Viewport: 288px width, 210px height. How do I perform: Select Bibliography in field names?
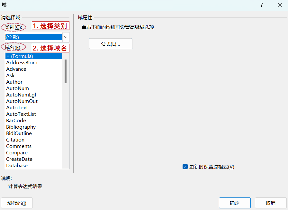[21, 127]
